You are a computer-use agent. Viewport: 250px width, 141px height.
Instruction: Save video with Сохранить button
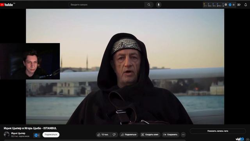(x=170, y=135)
